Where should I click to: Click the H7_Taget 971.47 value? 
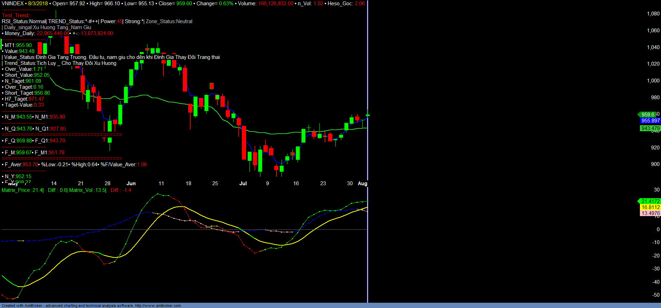pyautogui.click(x=36, y=99)
